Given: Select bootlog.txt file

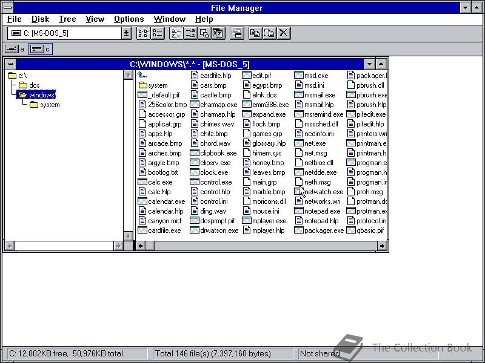Looking at the screenshot, I should [x=158, y=172].
